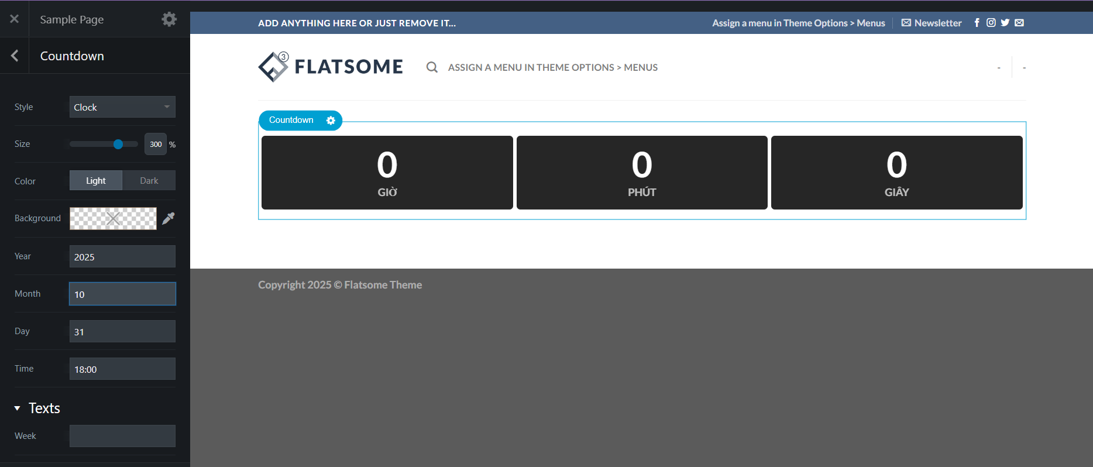The width and height of the screenshot is (1093, 467).
Task: Click the GIÂY seconds countdown box
Action: (x=897, y=173)
